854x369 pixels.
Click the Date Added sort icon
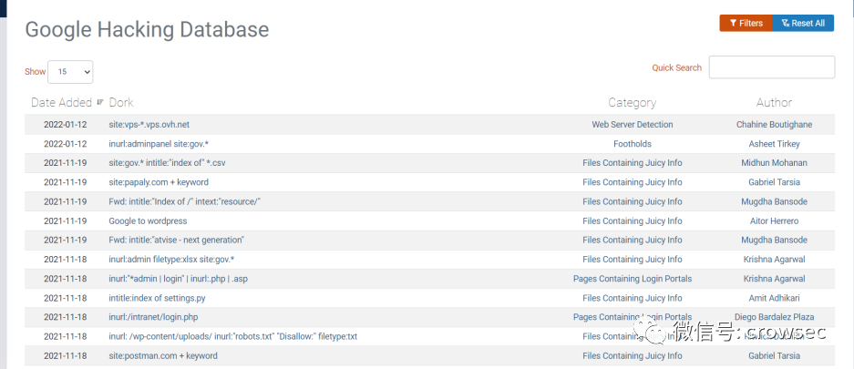pos(99,102)
